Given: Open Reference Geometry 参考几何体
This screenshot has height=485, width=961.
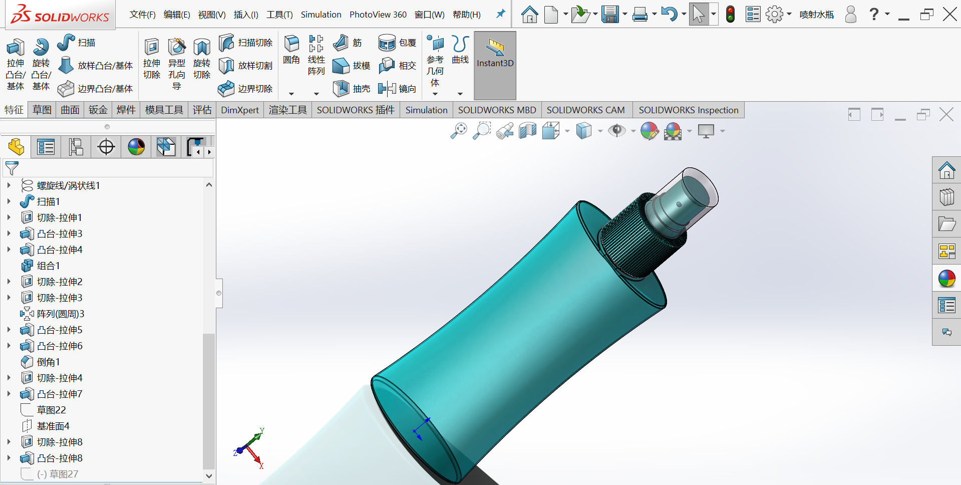Looking at the screenshot, I should click(435, 61).
